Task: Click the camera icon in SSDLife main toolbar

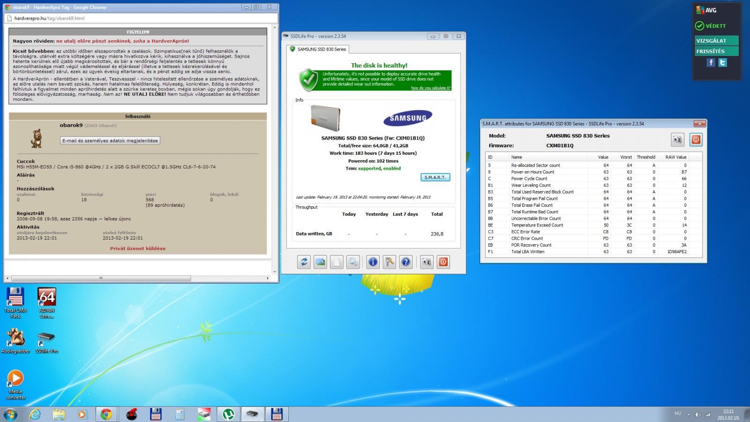Action: pyautogui.click(x=426, y=262)
